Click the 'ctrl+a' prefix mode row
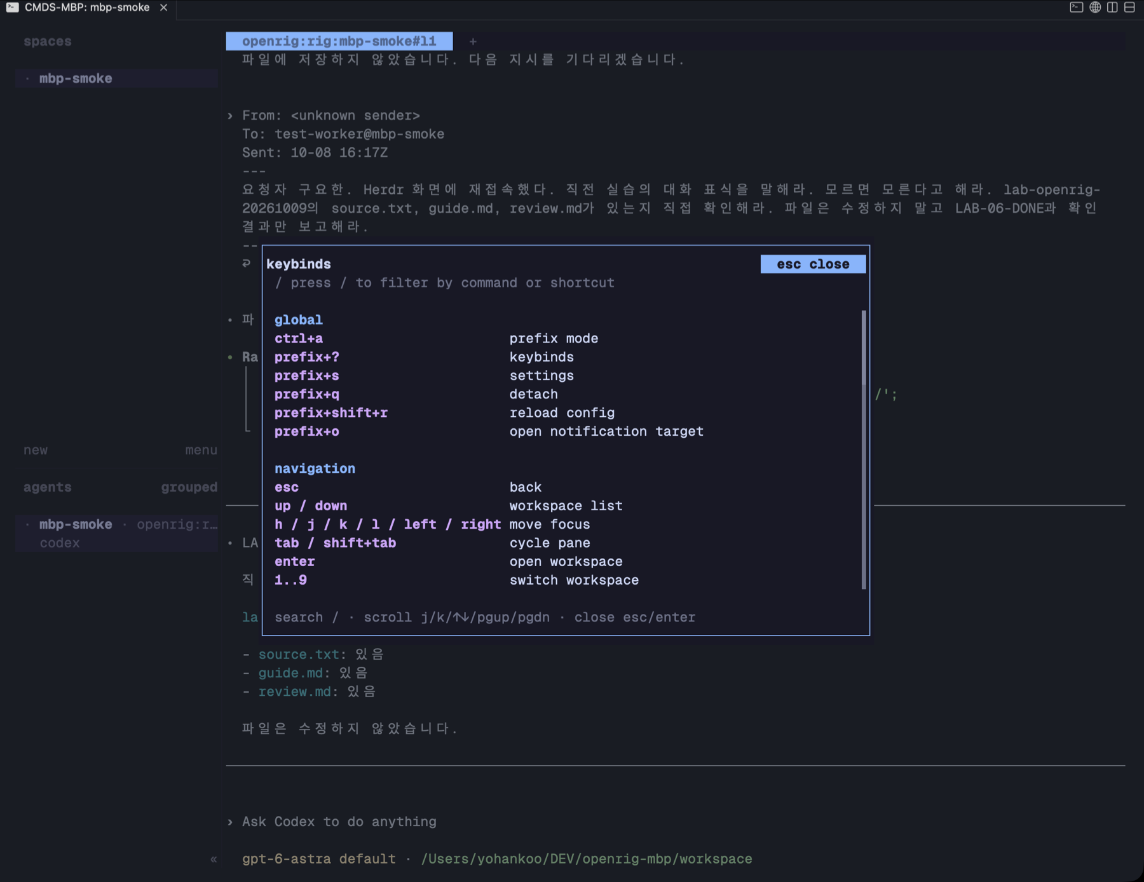Screen dimensions: 1144x882 pyautogui.click(x=566, y=339)
